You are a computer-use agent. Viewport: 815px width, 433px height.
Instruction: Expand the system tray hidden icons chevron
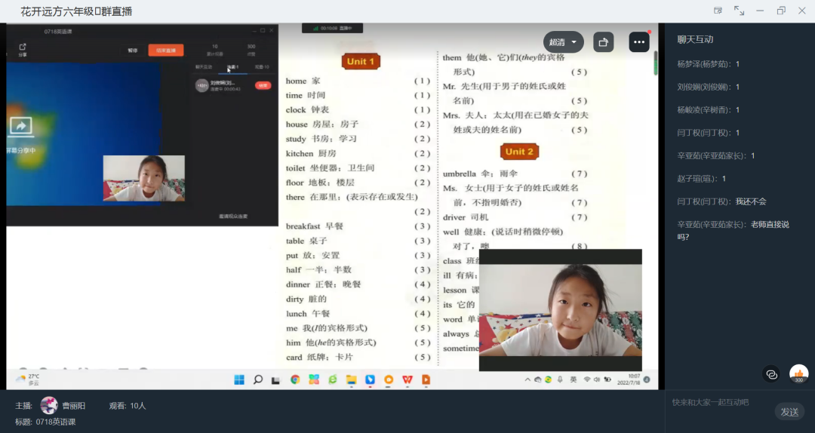coord(527,379)
